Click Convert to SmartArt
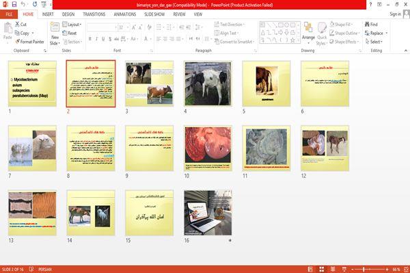The image size is (410, 273). pos(234,42)
